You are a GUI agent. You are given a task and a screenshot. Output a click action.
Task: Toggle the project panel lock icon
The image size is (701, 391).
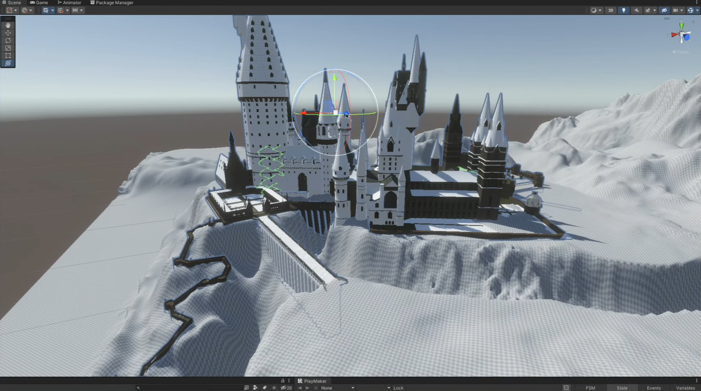point(283,381)
